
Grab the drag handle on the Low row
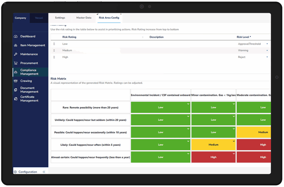point(54,44)
